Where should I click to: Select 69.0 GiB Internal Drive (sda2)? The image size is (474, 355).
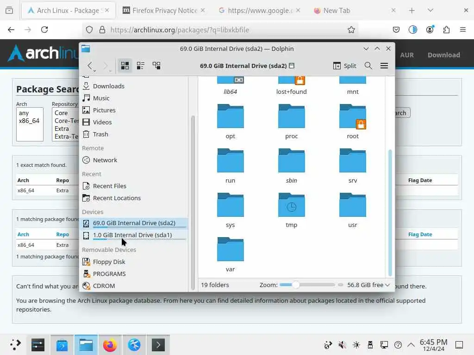[x=134, y=223]
